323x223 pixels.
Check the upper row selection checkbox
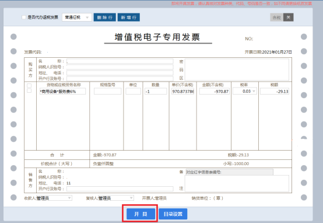tap(29, 86)
